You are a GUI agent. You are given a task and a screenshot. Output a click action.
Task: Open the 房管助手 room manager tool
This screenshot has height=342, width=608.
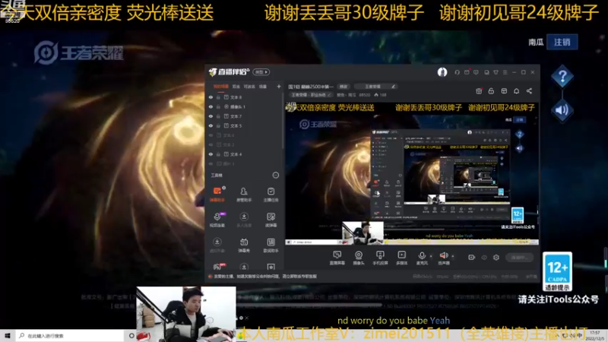[244, 194]
